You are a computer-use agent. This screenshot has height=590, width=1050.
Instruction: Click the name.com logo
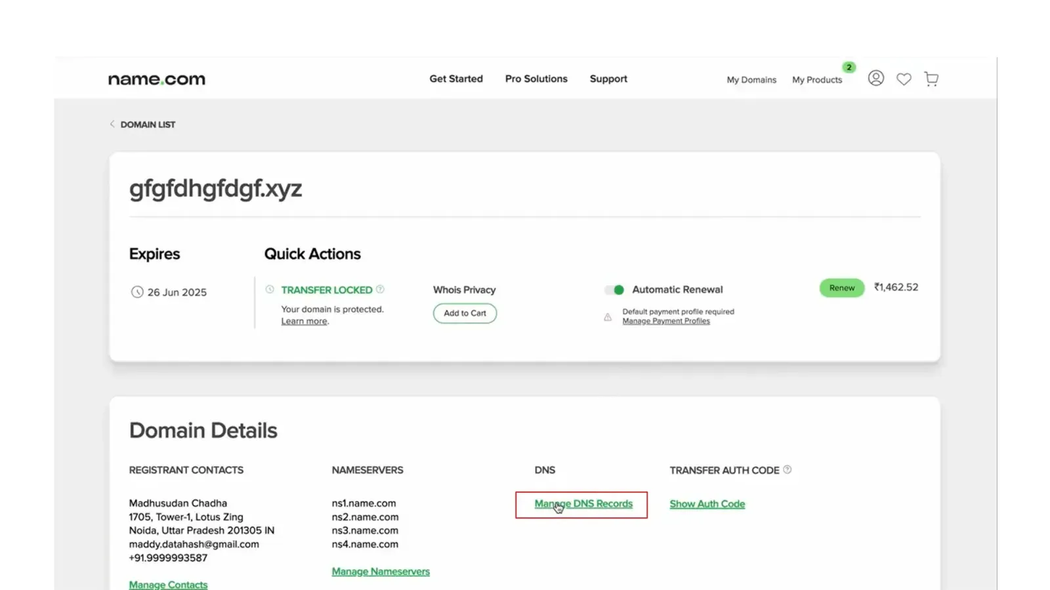pyautogui.click(x=157, y=79)
